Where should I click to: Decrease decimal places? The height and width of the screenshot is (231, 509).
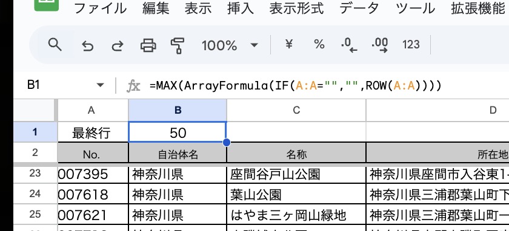pos(349,45)
